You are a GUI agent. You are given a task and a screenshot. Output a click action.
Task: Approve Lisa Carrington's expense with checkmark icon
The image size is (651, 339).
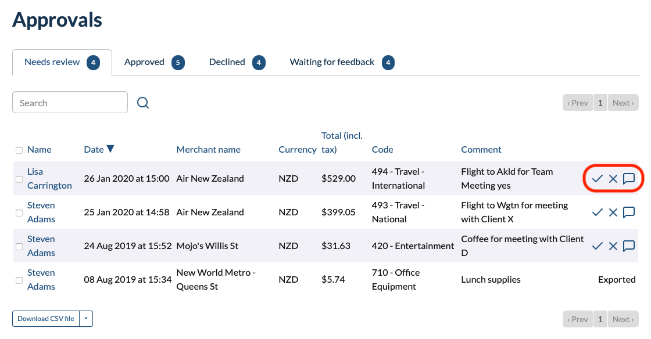597,179
